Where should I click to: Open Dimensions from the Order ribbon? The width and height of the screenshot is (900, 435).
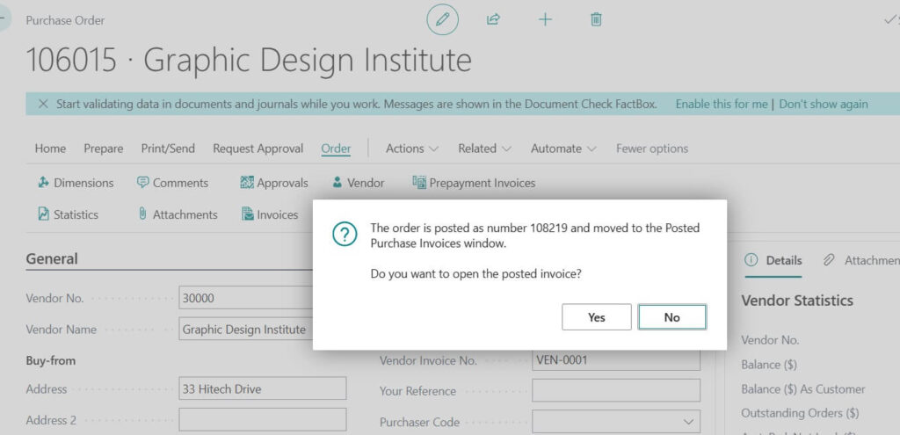pos(76,183)
